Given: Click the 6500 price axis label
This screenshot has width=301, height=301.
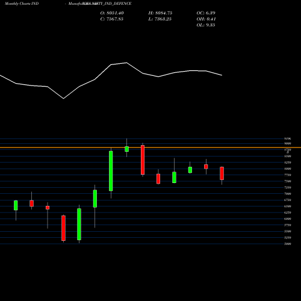Looking at the screenshot, I should pyautogui.click(x=288, y=206).
